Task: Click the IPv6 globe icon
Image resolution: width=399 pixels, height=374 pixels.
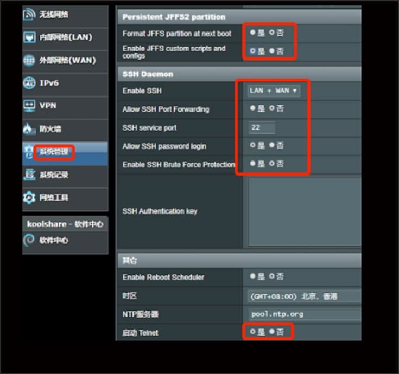Action: pos(29,83)
